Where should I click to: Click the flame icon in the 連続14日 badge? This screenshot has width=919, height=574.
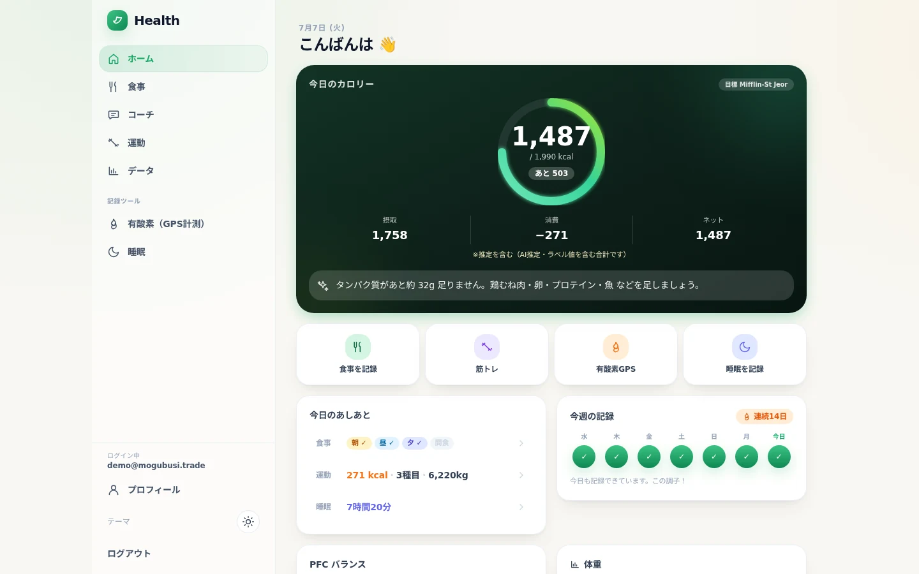tap(747, 416)
